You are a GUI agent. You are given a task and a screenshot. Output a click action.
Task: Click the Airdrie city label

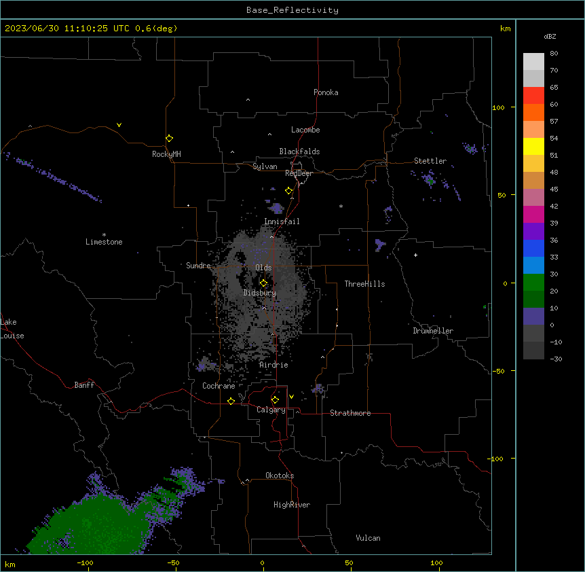tap(274, 365)
